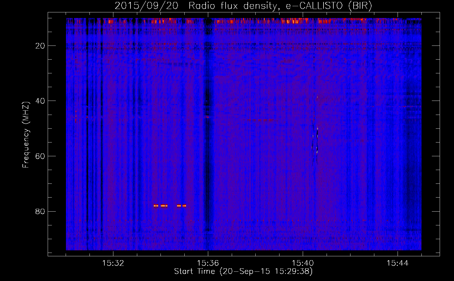Click the 15:36 time tick label
This screenshot has width=454, height=281.
coord(208,263)
